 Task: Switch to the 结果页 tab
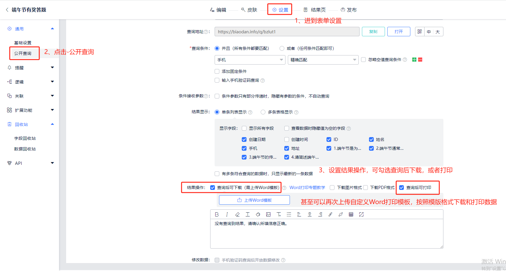point(315,10)
